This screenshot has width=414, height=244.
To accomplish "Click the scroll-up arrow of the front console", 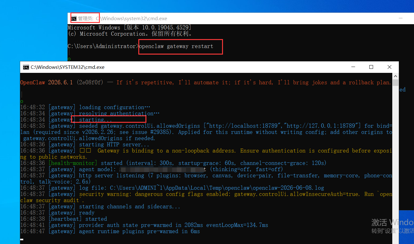I will (x=395, y=76).
